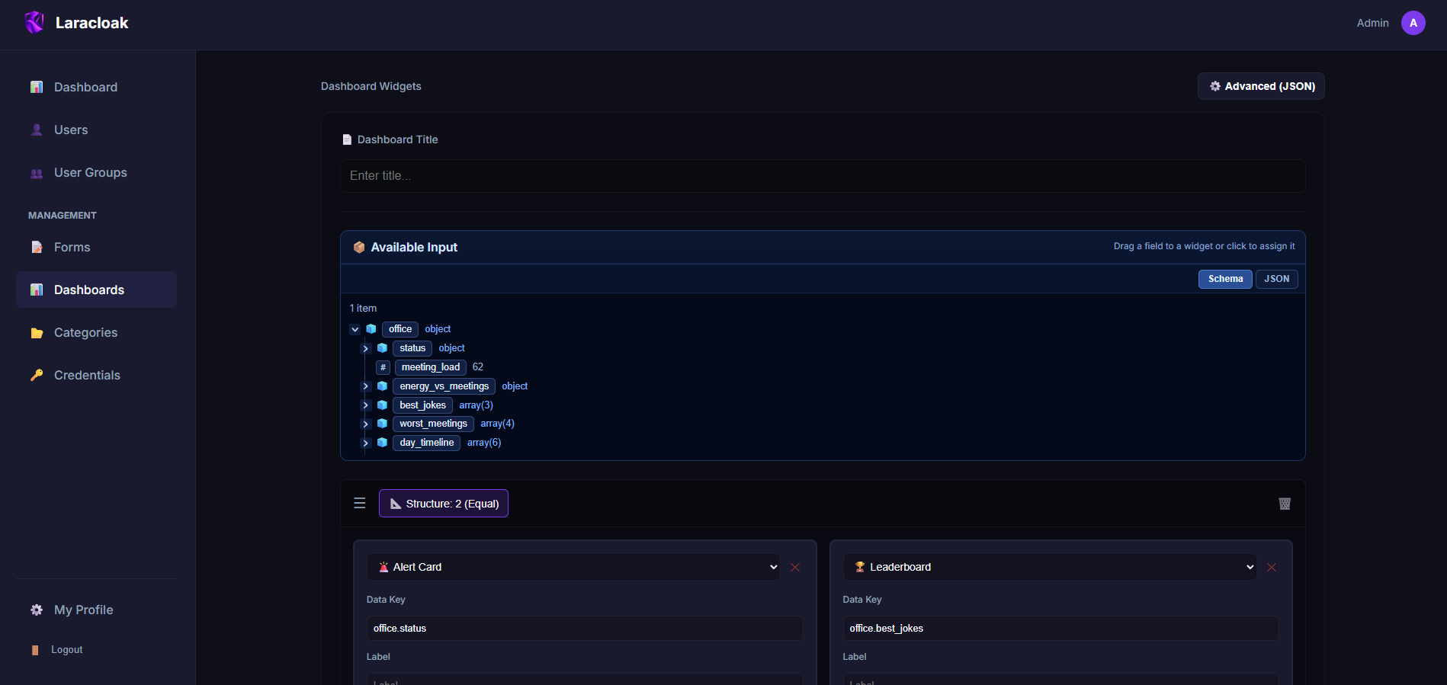
Task: Click the Dashboard chart icon in sidebar
Action: [37, 87]
